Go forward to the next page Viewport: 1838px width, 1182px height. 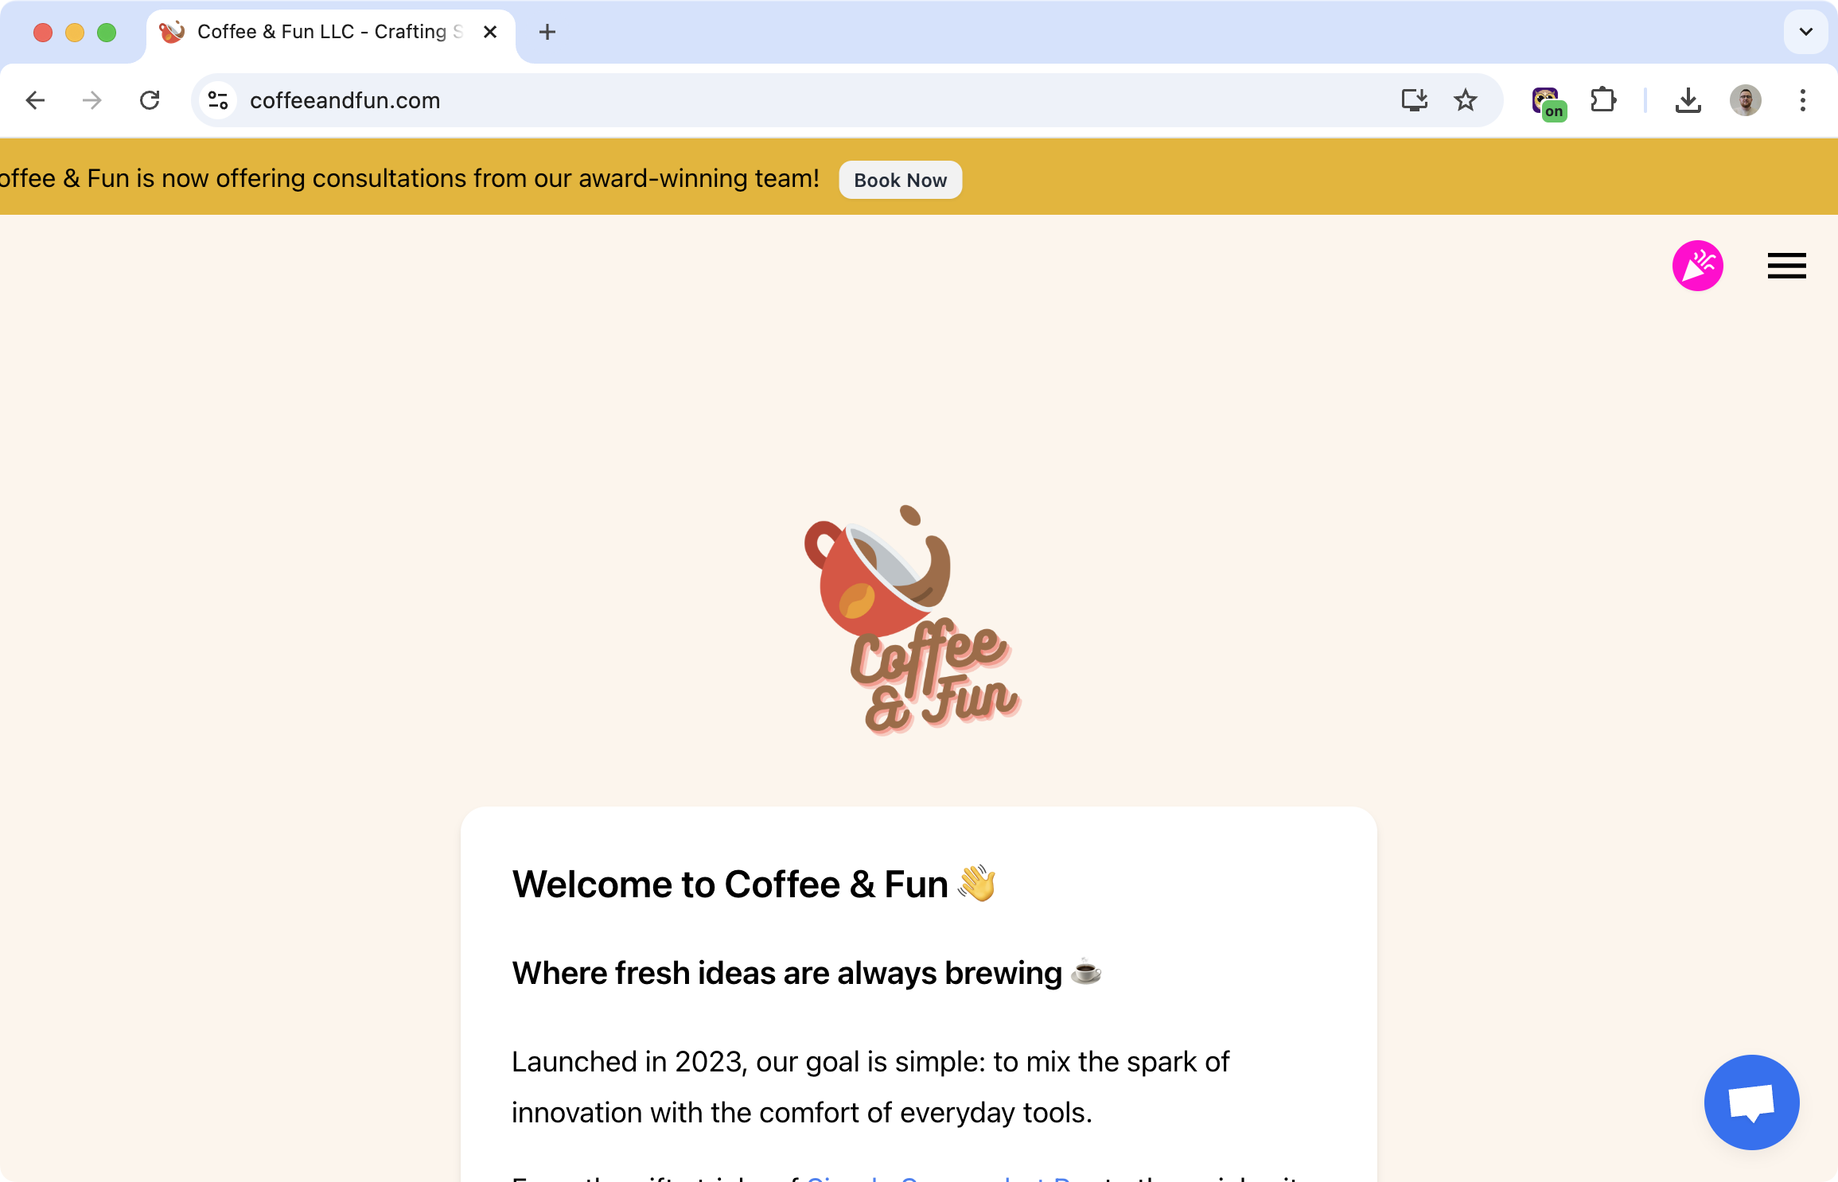point(92,100)
